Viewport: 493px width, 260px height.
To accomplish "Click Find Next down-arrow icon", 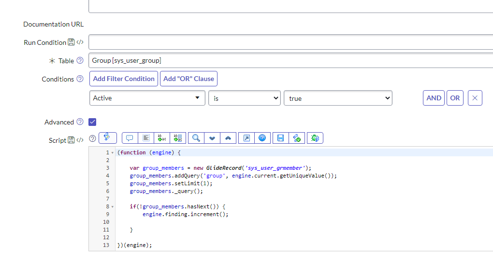I will coord(212,138).
